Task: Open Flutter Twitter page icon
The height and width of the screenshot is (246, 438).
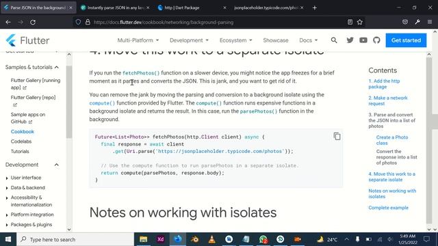Action: pos(350,40)
